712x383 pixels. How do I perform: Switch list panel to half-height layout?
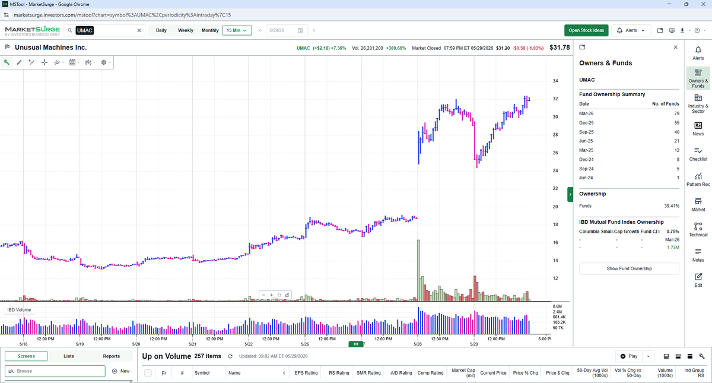tap(678, 356)
